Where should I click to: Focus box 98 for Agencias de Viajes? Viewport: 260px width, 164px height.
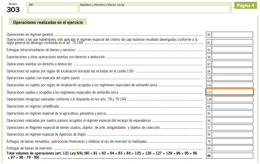pos(232,134)
